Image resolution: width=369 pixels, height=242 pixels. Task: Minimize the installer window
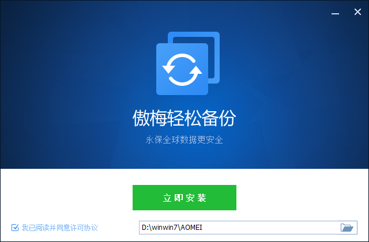[335, 13]
